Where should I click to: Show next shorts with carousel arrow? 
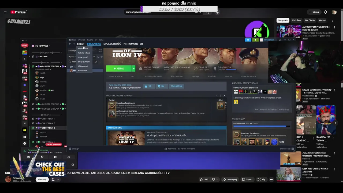(335, 123)
